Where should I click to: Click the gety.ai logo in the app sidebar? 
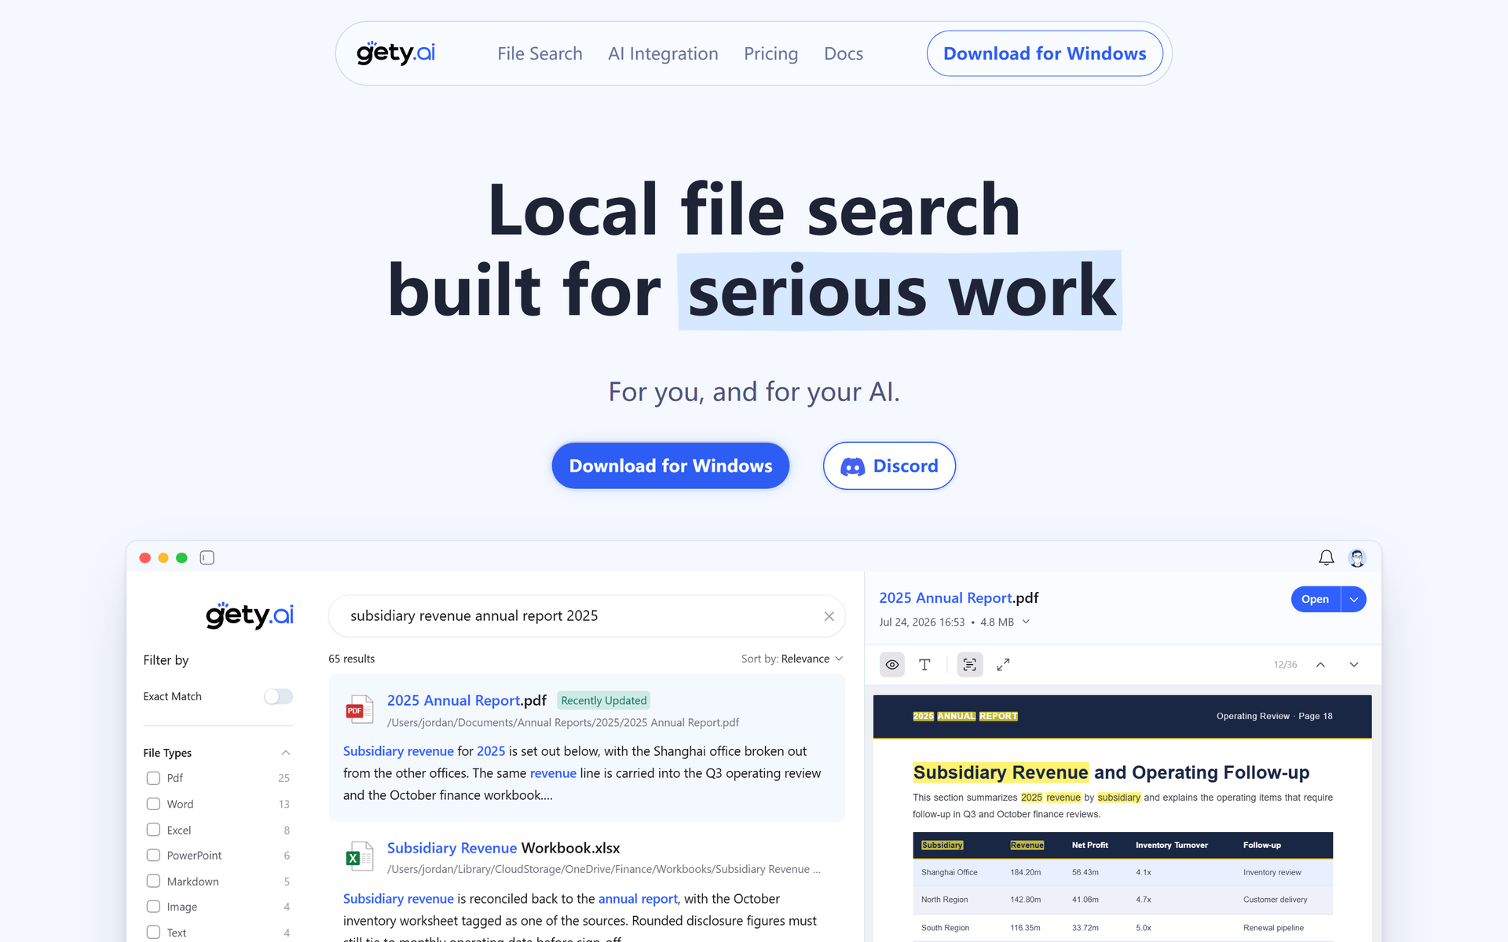[x=250, y=615]
